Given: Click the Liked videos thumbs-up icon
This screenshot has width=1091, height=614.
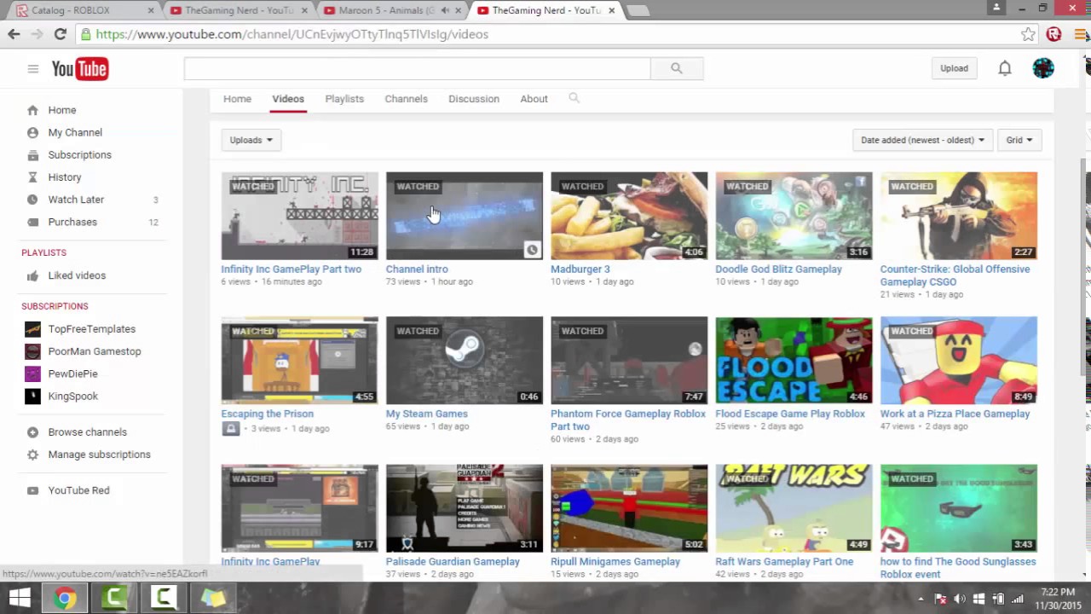Looking at the screenshot, I should (x=32, y=275).
